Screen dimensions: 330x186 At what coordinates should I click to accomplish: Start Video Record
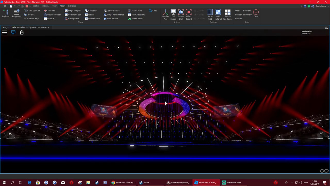pyautogui.click(x=189, y=14)
